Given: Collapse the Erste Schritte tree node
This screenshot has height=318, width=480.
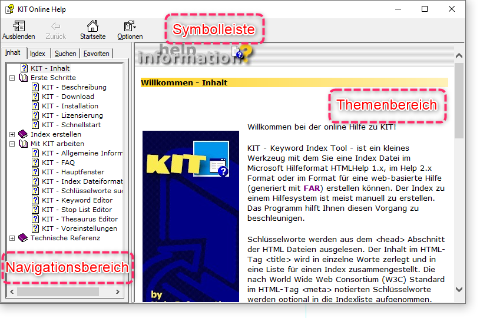Looking at the screenshot, I should (x=12, y=78).
